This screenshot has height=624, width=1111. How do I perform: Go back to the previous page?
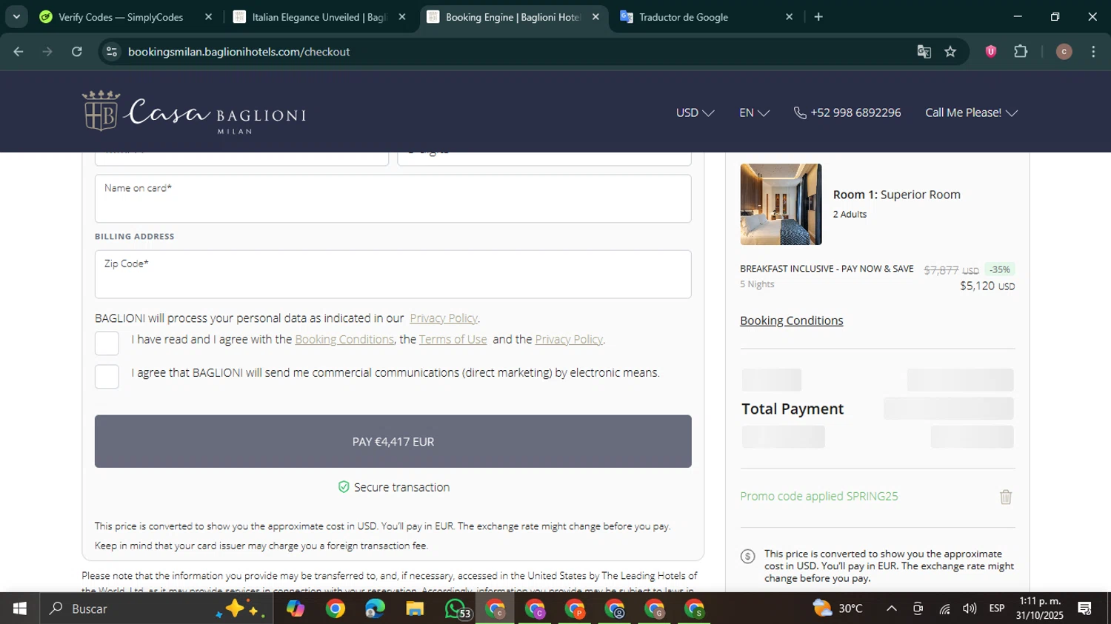(x=19, y=51)
